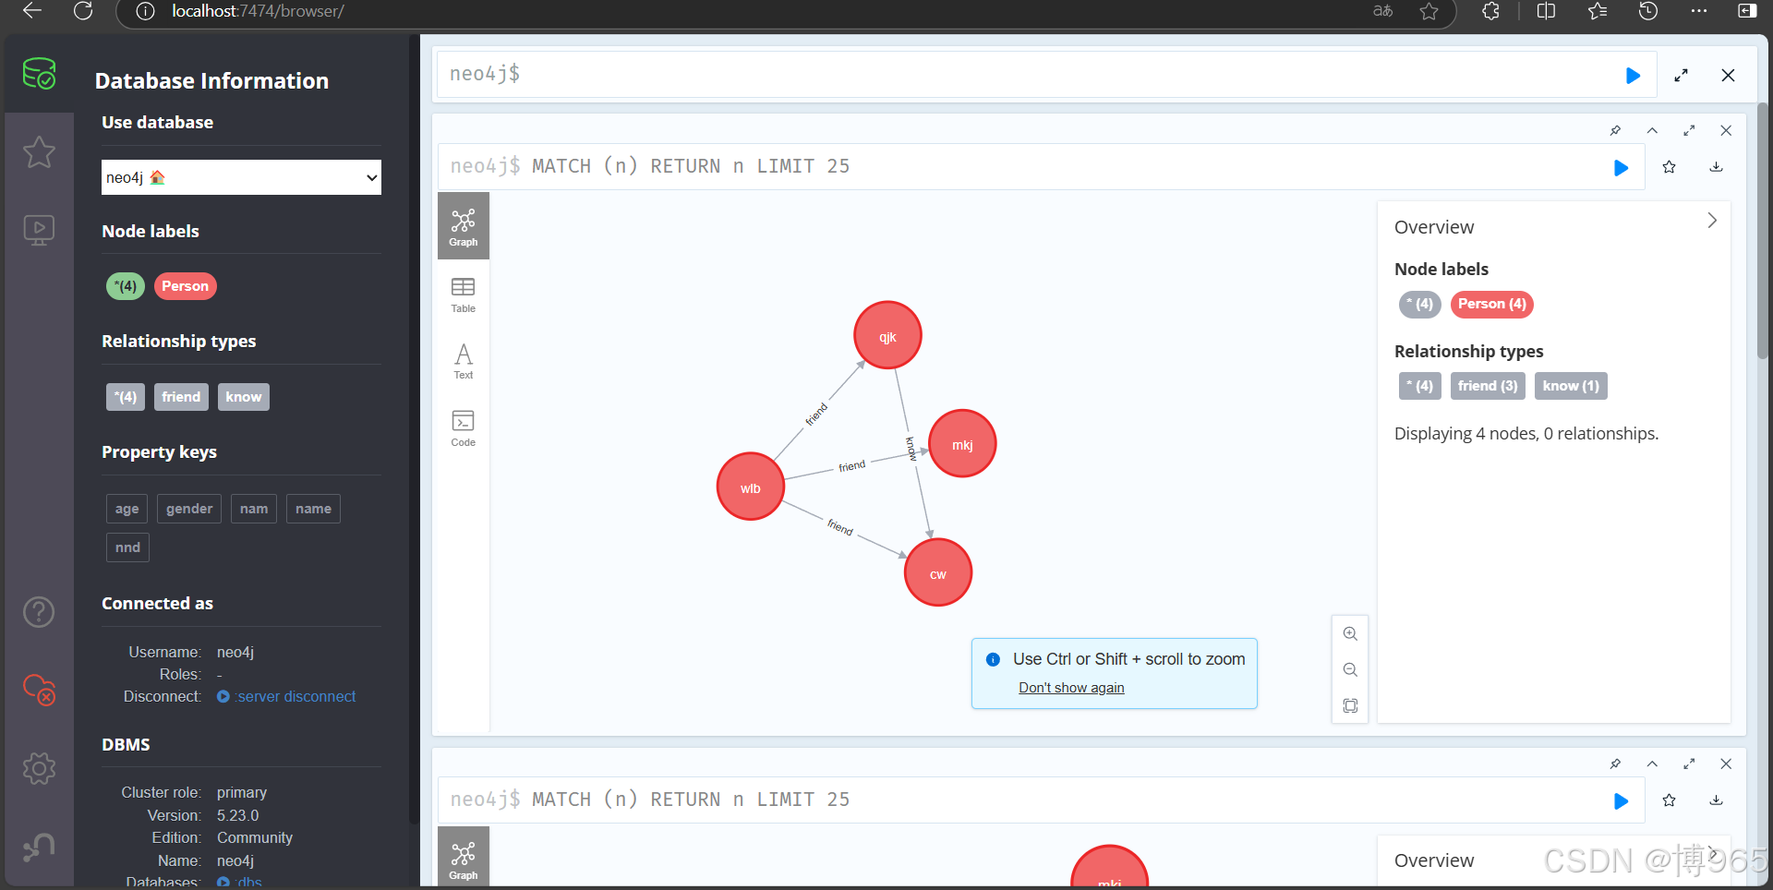Open the Help and Resources panel
Viewport: 1773px width, 890px height.
(x=39, y=611)
